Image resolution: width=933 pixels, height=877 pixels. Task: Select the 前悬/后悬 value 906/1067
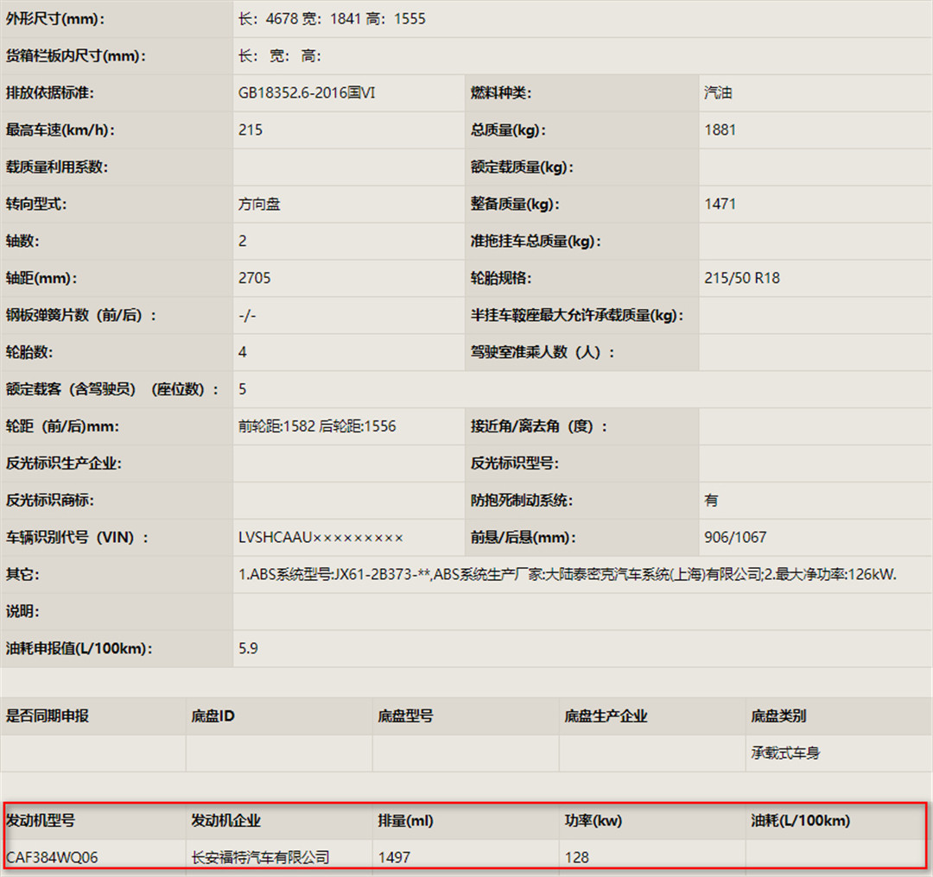tap(735, 538)
